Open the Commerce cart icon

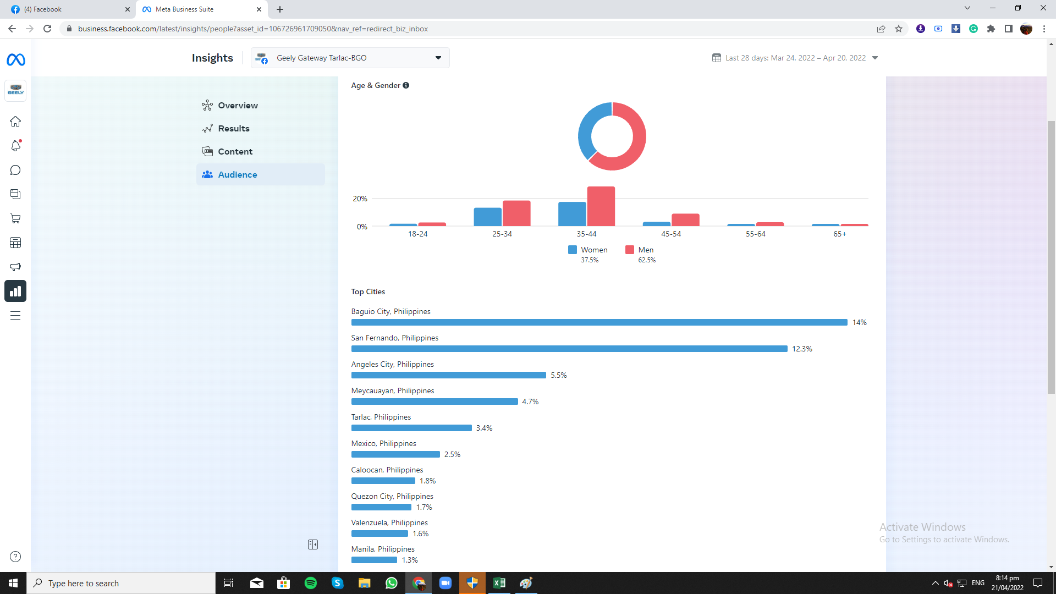coord(15,218)
